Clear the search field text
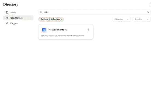The image size is (153, 101). coord(148,12)
